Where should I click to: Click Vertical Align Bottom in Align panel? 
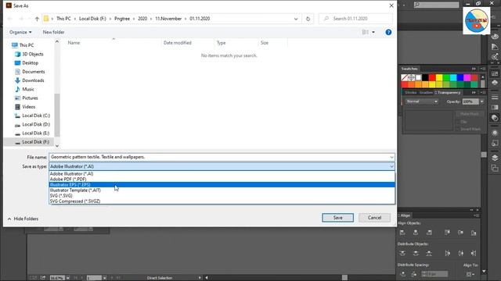(x=474, y=233)
